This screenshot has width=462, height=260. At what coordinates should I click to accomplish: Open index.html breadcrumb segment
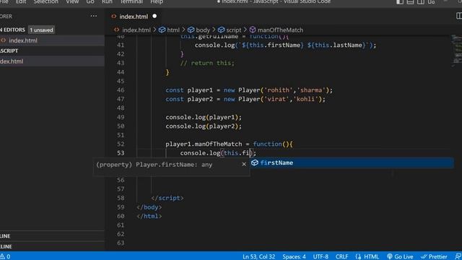point(136,30)
